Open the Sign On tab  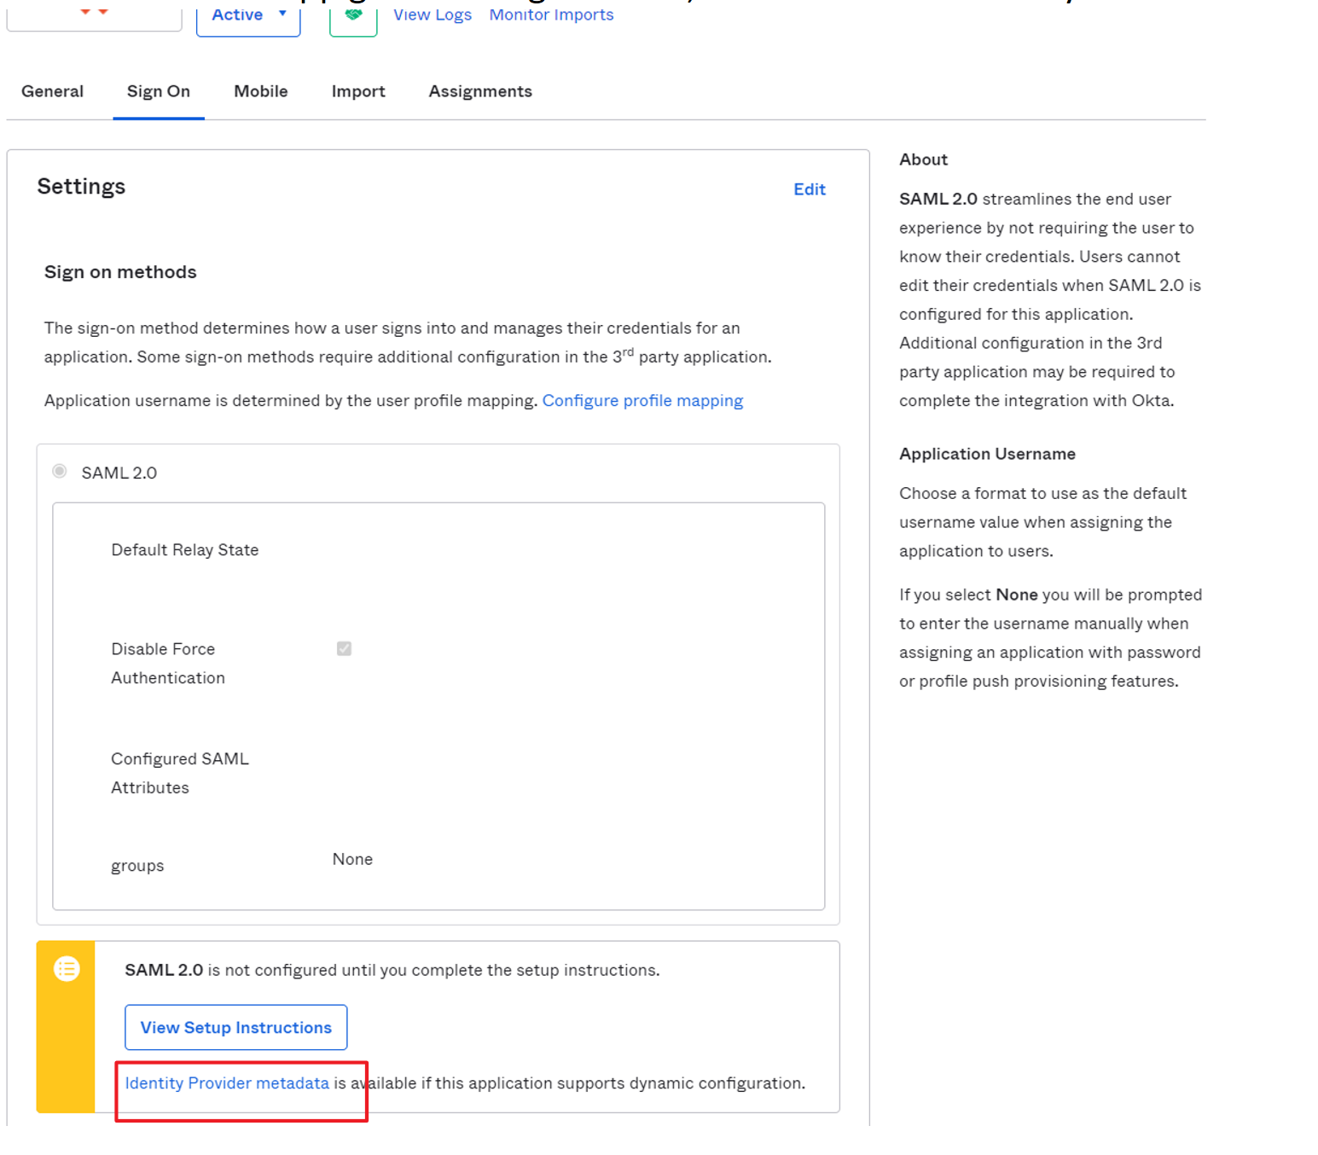click(x=159, y=91)
